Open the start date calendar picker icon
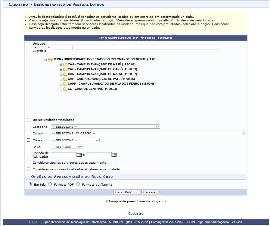 79,155
